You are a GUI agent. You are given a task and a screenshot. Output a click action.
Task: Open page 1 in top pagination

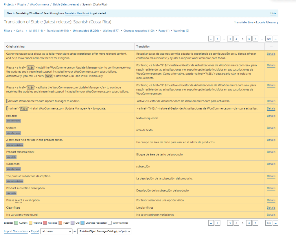click(217, 39)
